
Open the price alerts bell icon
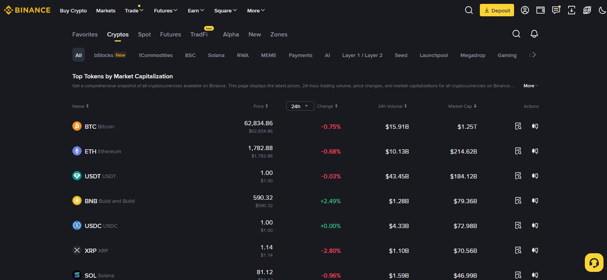pyautogui.click(x=534, y=34)
